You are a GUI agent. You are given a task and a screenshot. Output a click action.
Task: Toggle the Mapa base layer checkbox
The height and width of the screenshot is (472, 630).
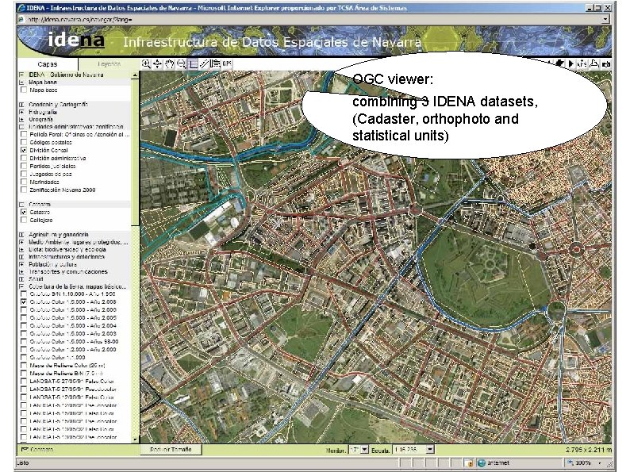(x=24, y=90)
